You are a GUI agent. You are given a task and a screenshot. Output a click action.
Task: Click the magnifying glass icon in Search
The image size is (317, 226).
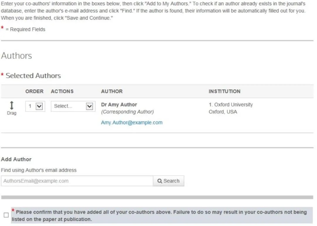[x=160, y=181]
